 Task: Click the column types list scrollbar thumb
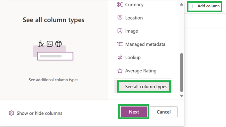tap(181, 72)
